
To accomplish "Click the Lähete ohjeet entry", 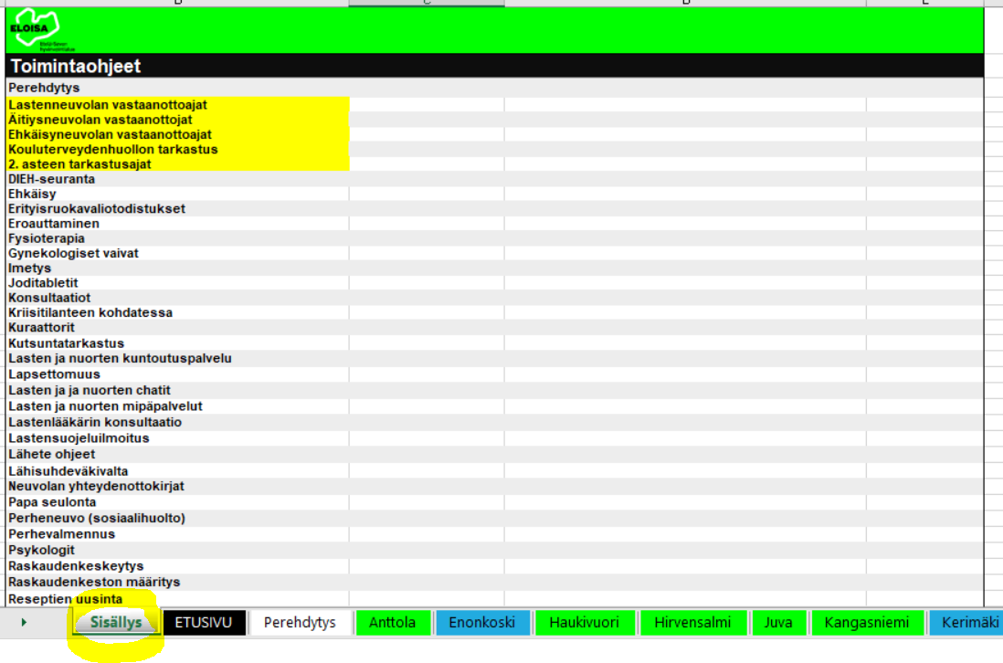I will [51, 454].
